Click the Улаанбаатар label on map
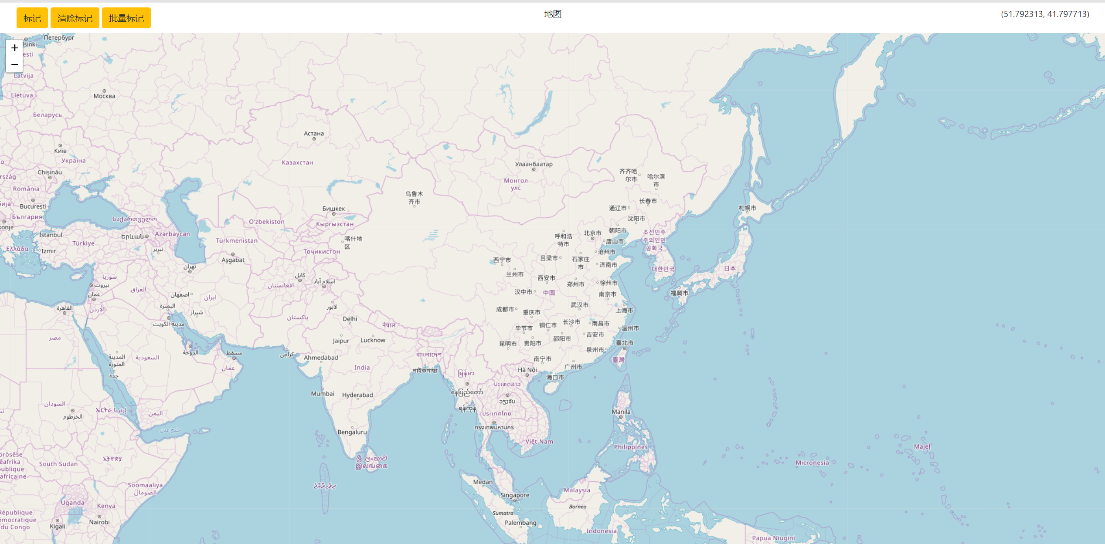The image size is (1105, 544). (534, 164)
